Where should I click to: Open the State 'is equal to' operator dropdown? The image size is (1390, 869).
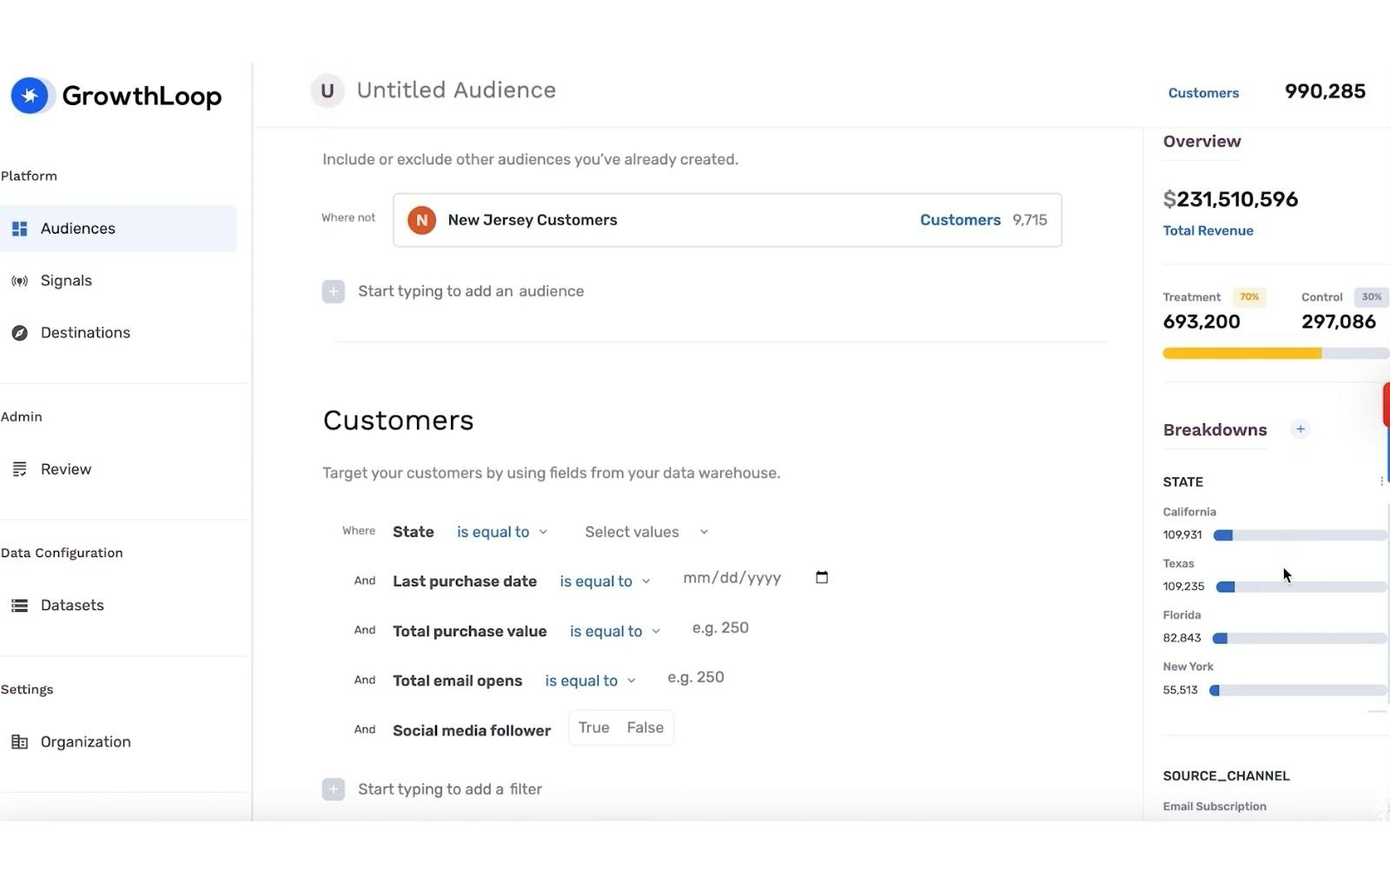click(501, 531)
